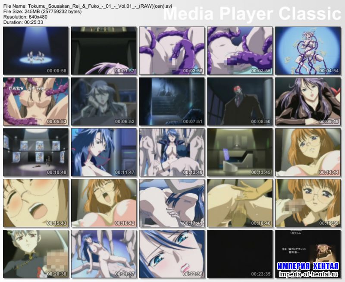Select the frame stamped 00:22:36
The width and height of the screenshot is (345, 282).
pos(172,254)
